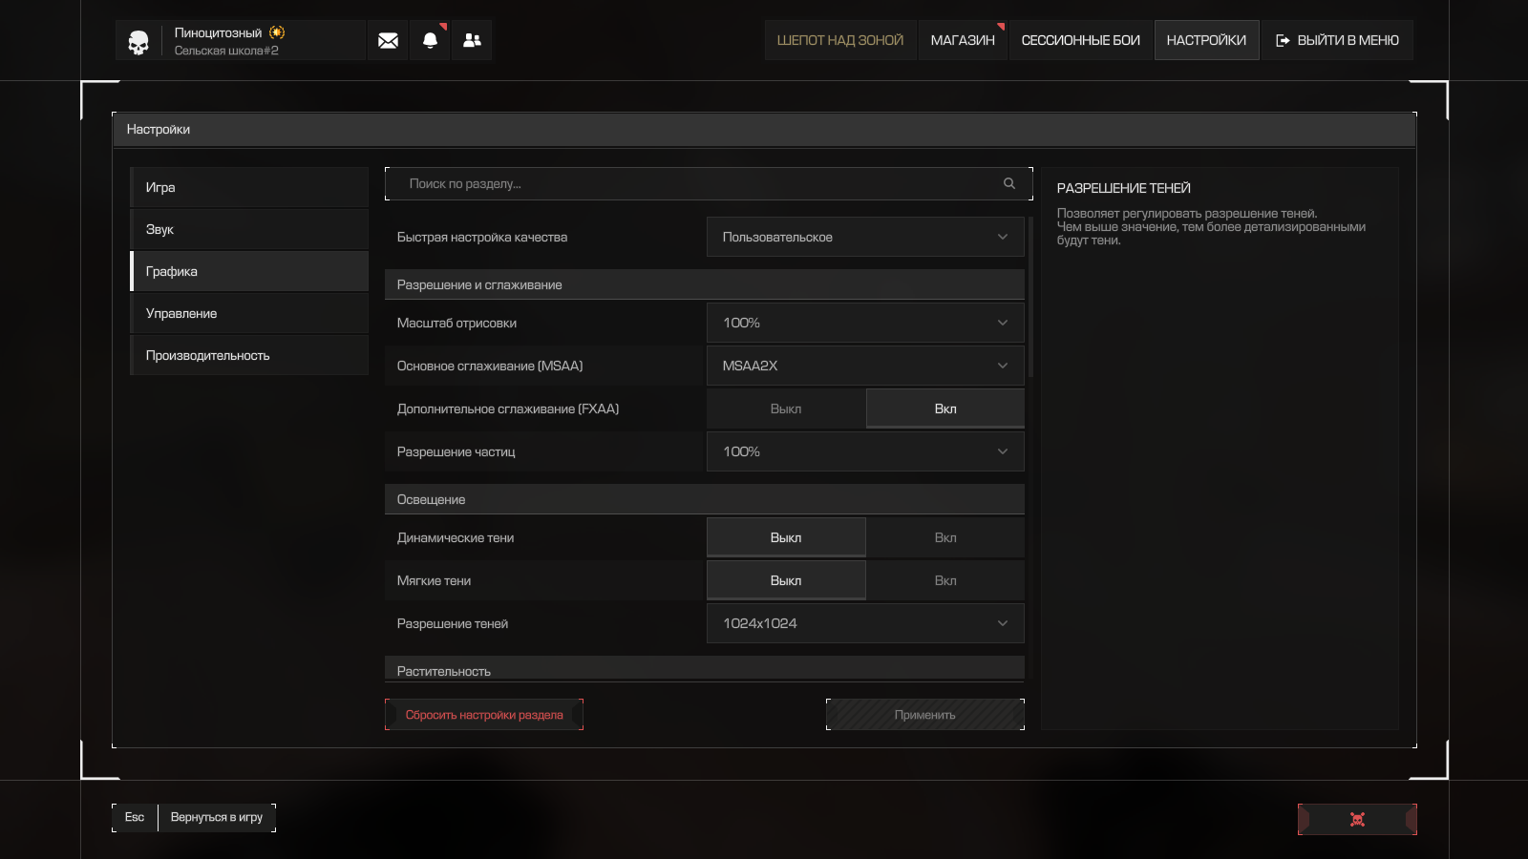
Task: Open the friends list icon
Action: [472, 40]
